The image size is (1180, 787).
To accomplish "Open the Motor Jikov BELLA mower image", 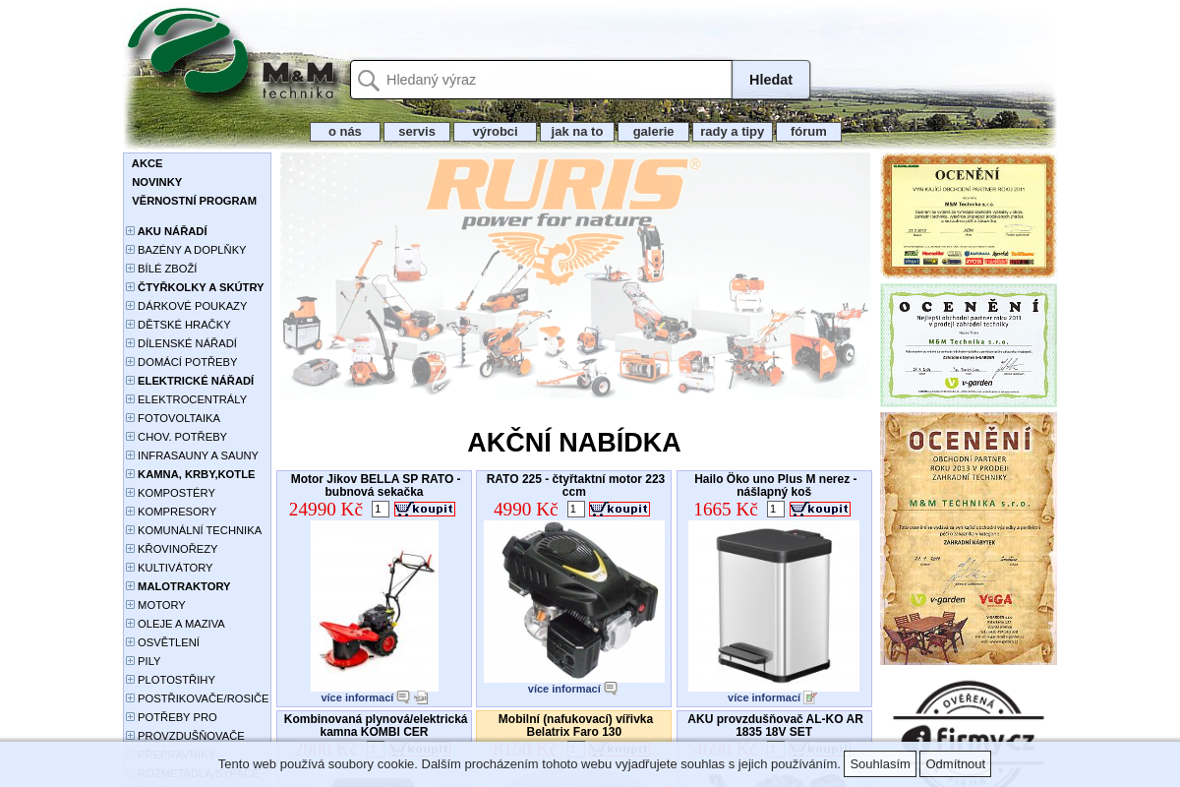I will click(x=375, y=606).
